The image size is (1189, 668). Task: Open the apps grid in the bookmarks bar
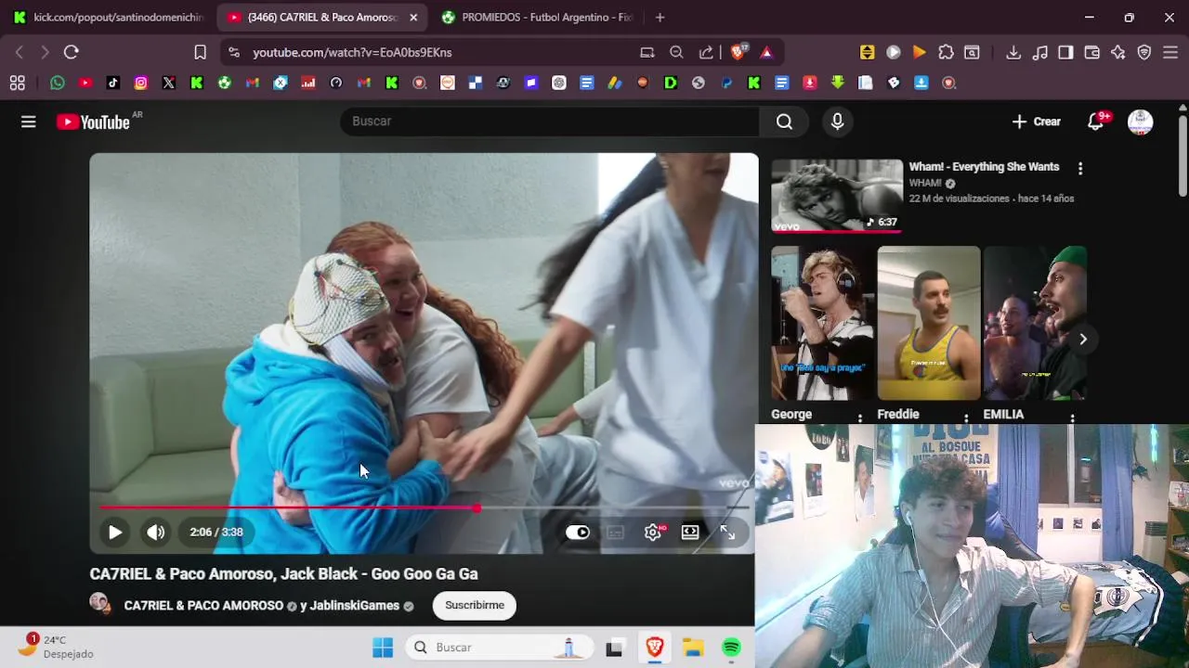pyautogui.click(x=17, y=83)
